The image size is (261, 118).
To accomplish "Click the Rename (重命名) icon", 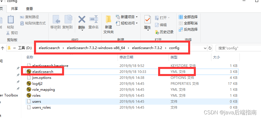I will click(94, 20).
